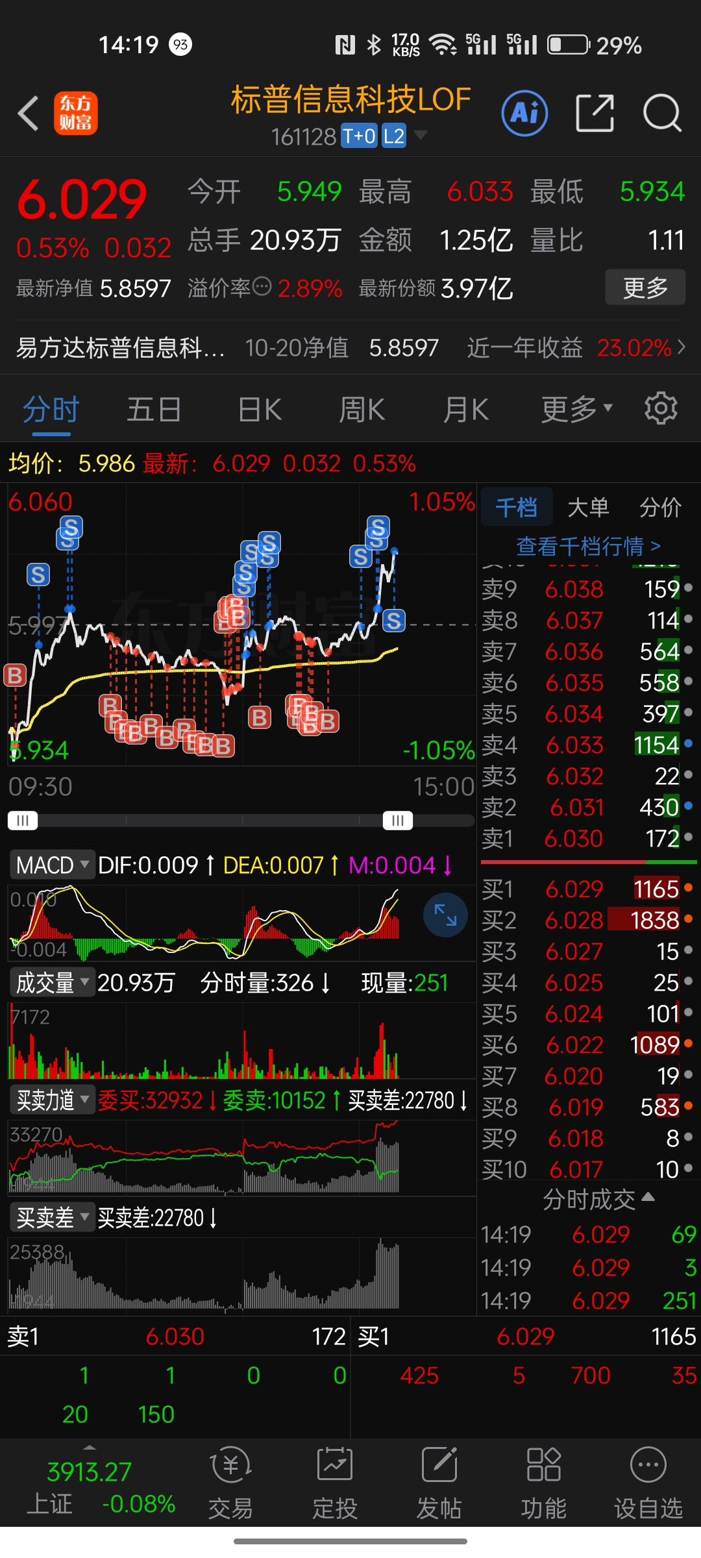Tap the back arrow icon
This screenshot has width=701, height=1558.
point(29,114)
